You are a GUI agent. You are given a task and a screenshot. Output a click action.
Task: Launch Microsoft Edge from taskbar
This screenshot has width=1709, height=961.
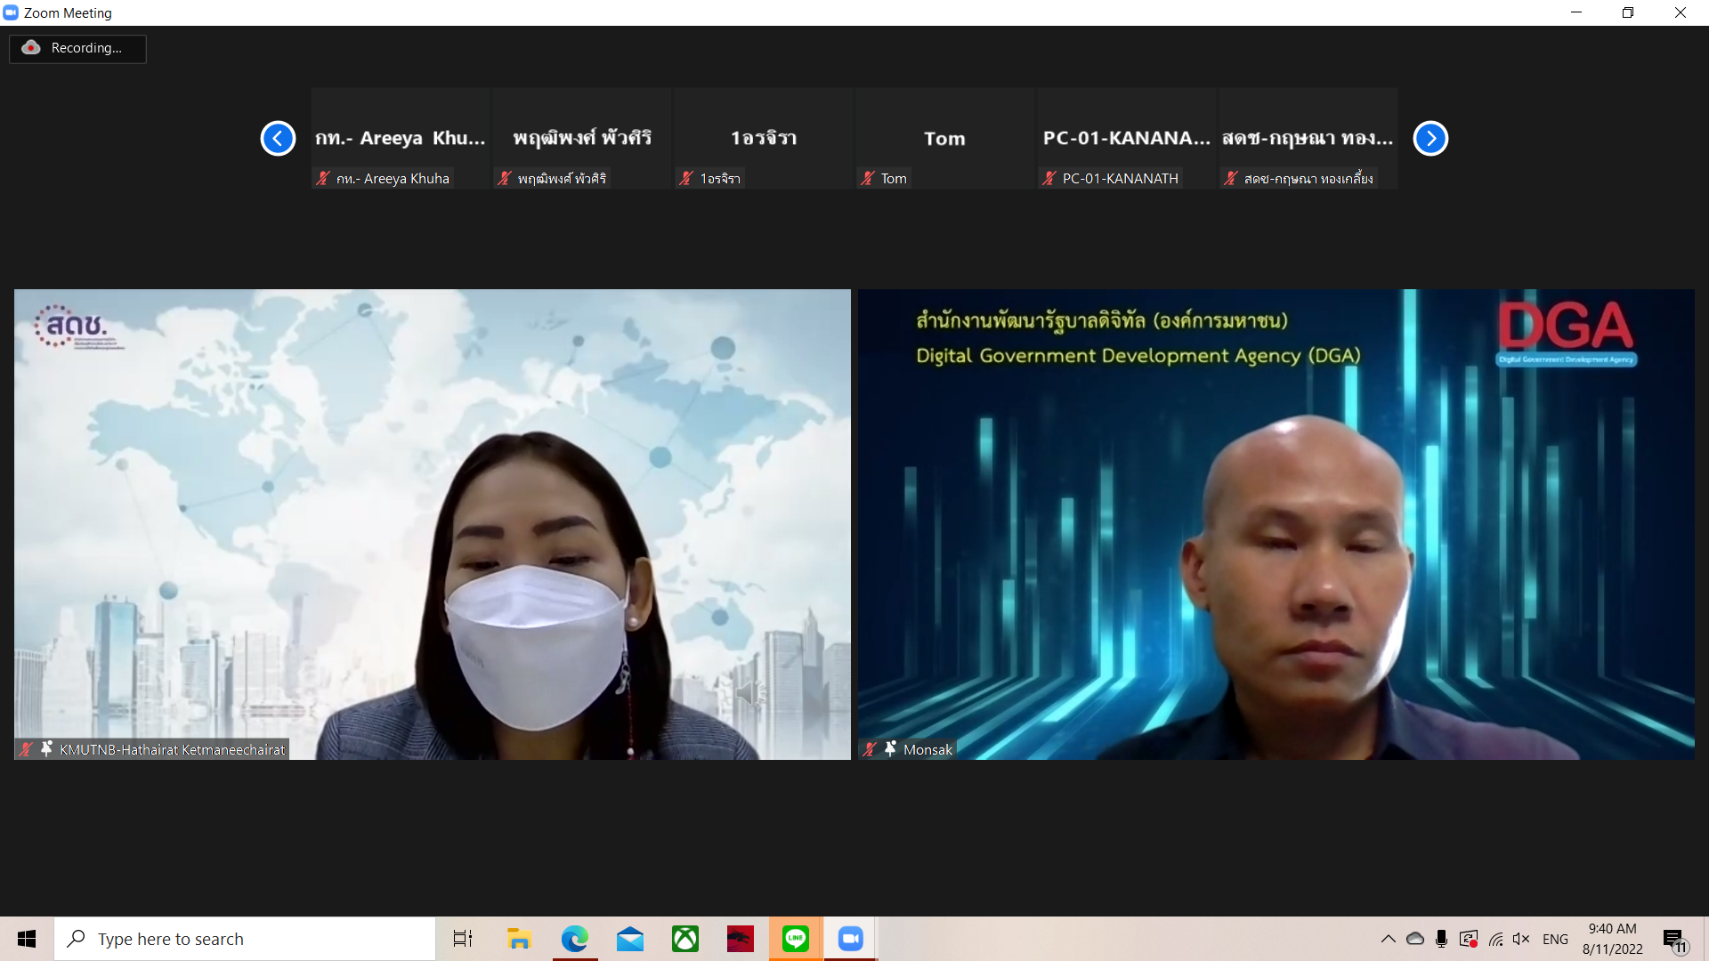574,939
